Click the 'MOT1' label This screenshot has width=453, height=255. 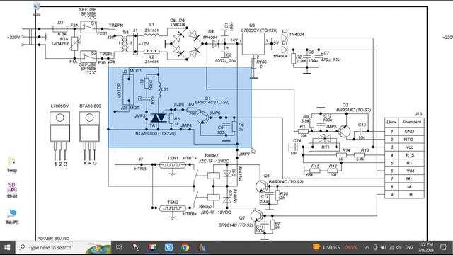(135, 71)
